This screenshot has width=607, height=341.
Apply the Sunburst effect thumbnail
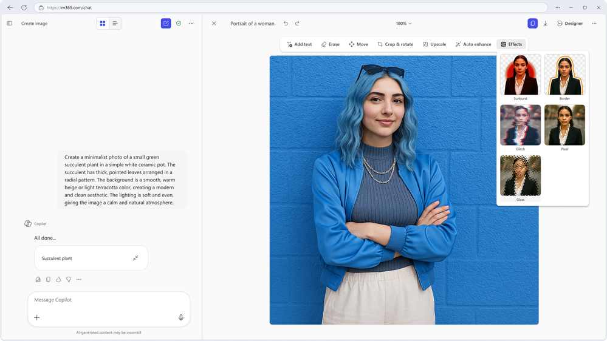(x=520, y=75)
